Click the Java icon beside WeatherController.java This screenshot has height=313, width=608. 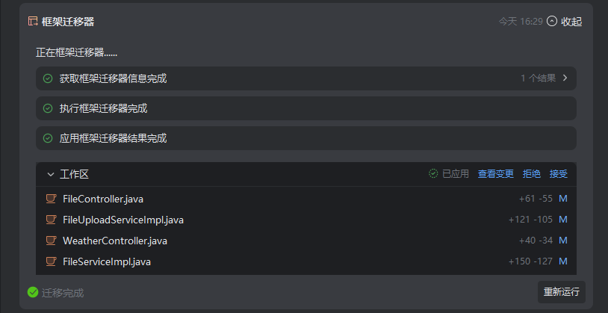pyautogui.click(x=51, y=241)
